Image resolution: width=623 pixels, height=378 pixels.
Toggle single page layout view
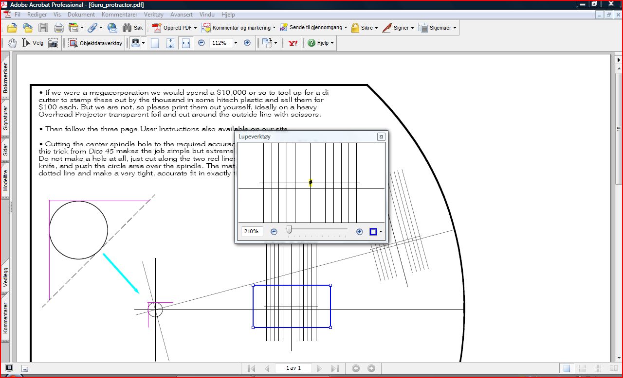(x=567, y=368)
